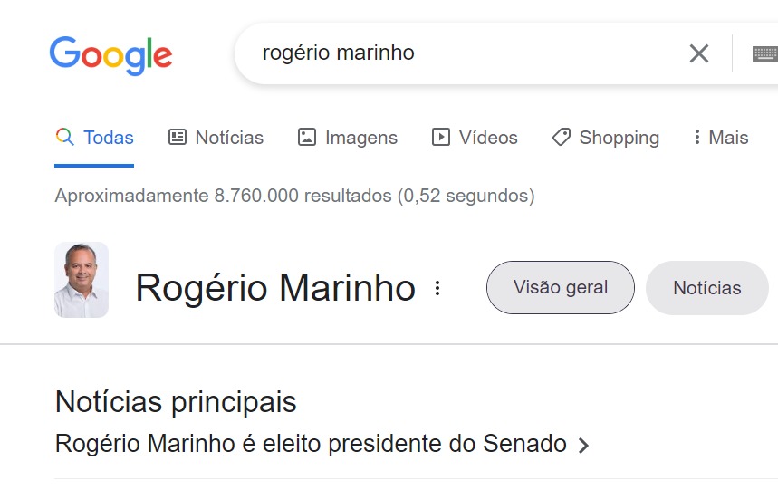Open the headline about presidente do Senado
This screenshot has width=778, height=490.
[x=311, y=445]
